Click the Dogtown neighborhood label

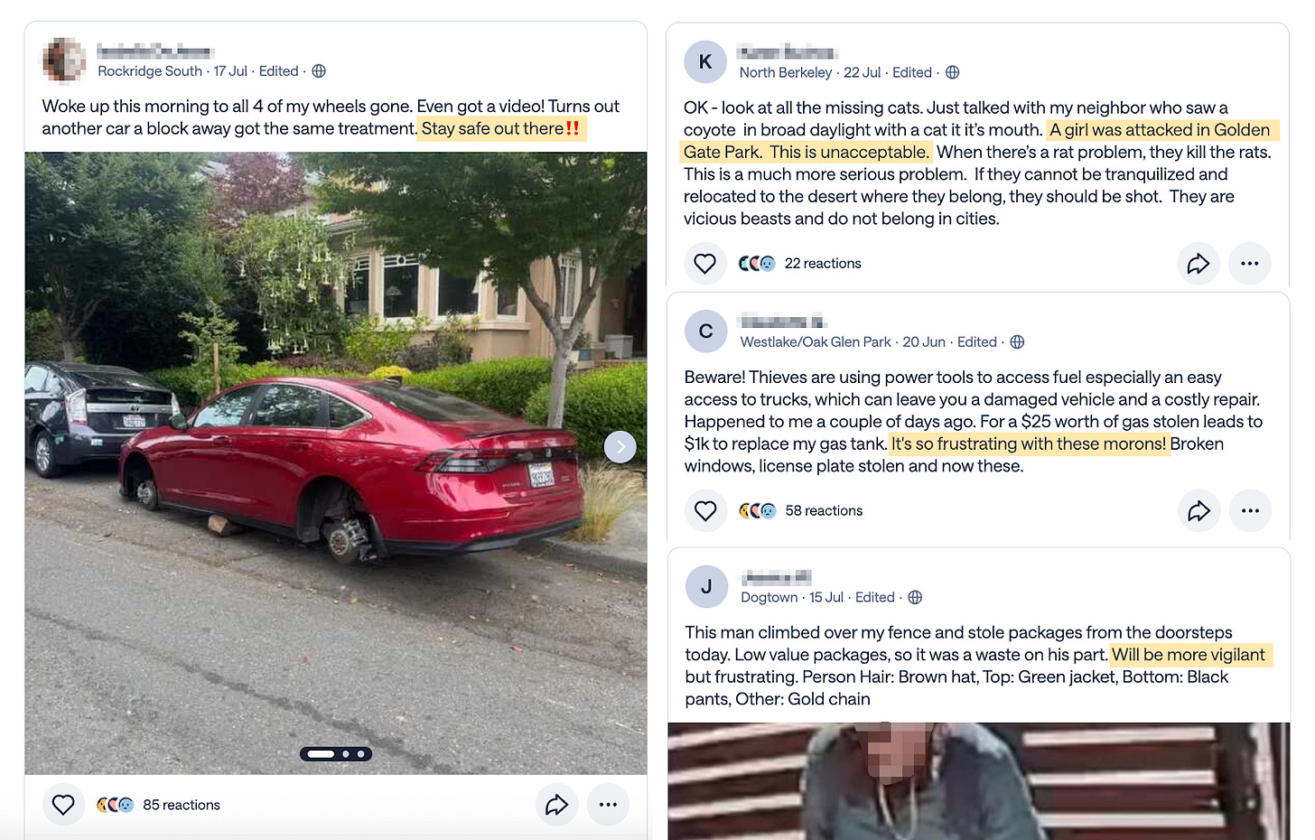point(769,597)
